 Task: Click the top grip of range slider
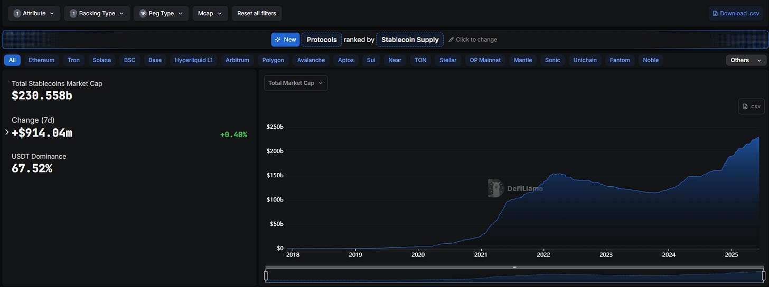[514, 267]
